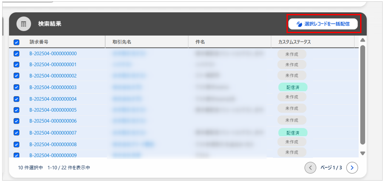Click 配信済 status badge on row 0000000003
Screen dimensions: 384x182
(x=292, y=87)
